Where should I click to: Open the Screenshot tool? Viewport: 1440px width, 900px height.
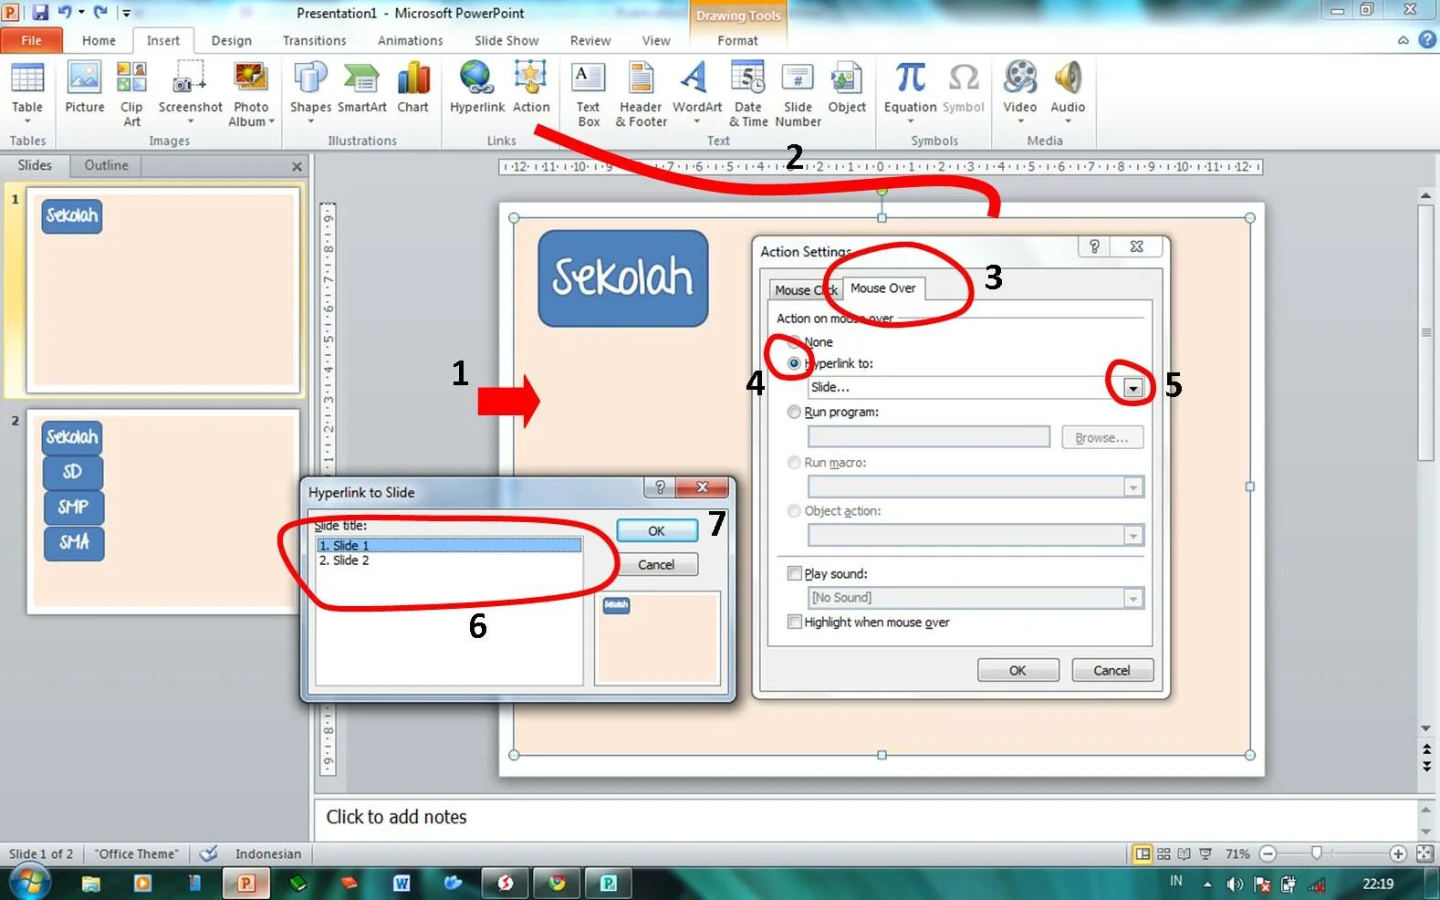[x=190, y=92]
